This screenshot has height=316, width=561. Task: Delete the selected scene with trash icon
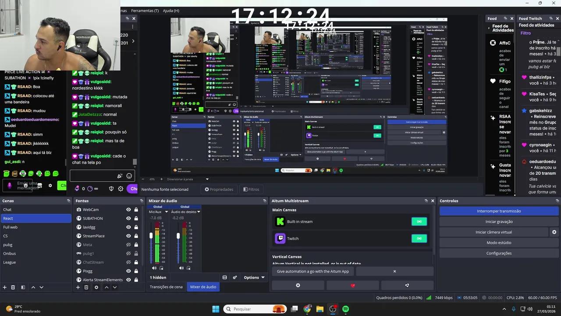coord(13,287)
